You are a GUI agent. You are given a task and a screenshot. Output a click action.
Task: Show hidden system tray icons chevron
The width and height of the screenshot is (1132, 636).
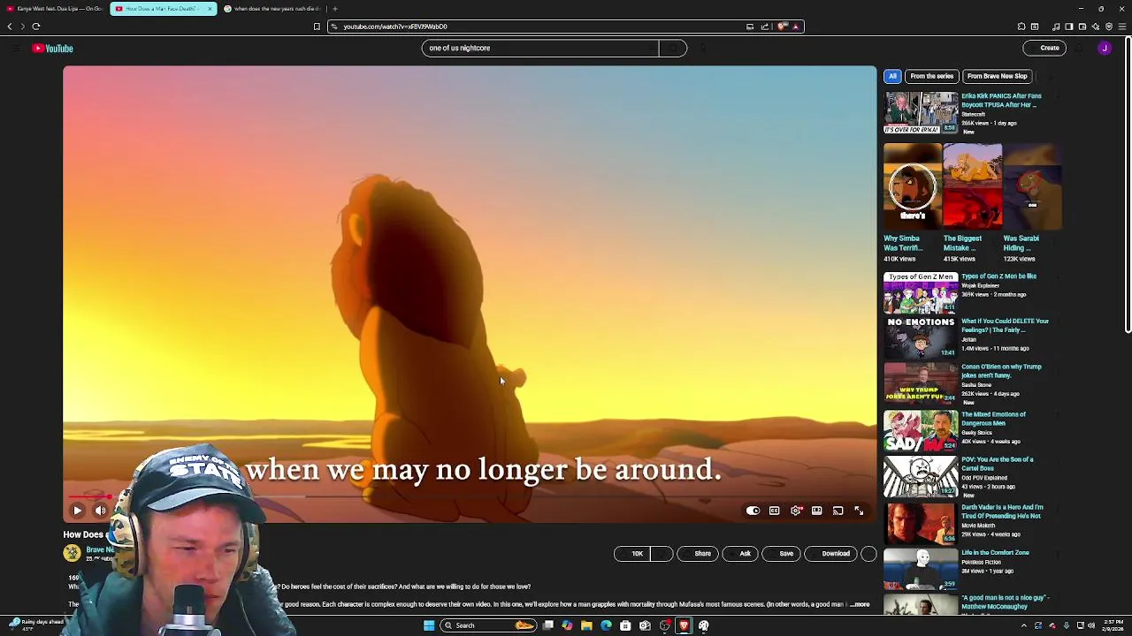[1024, 625]
